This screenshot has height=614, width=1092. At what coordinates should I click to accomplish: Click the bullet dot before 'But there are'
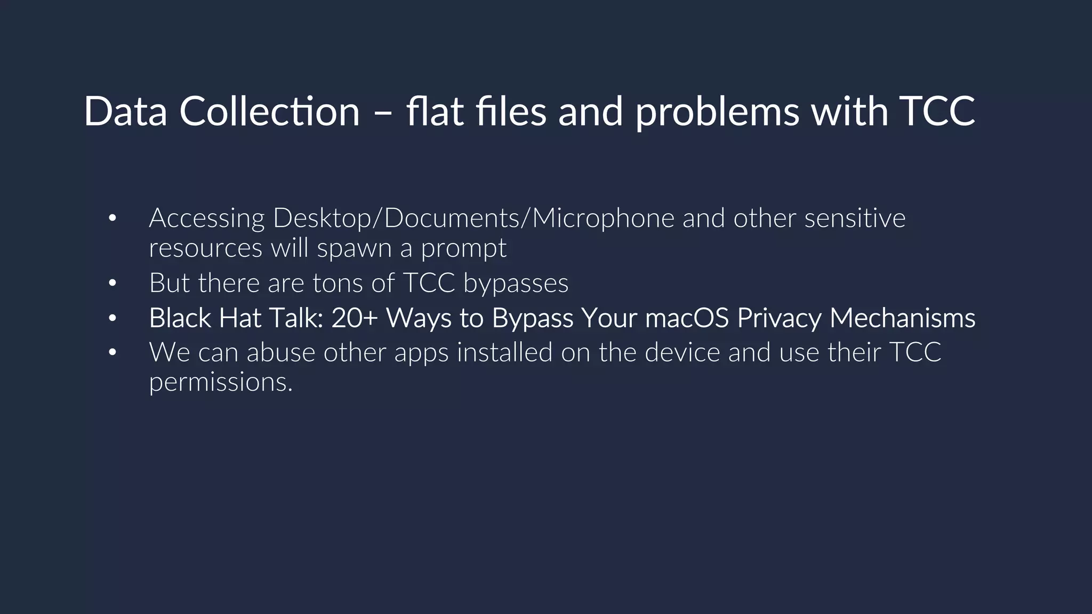coord(112,283)
